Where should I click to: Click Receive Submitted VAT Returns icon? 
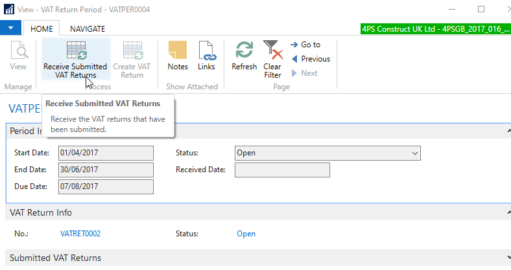tap(75, 51)
